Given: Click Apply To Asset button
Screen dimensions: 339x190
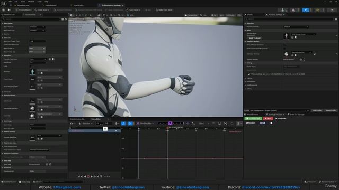Looking at the screenshot, I should click(x=254, y=38).
